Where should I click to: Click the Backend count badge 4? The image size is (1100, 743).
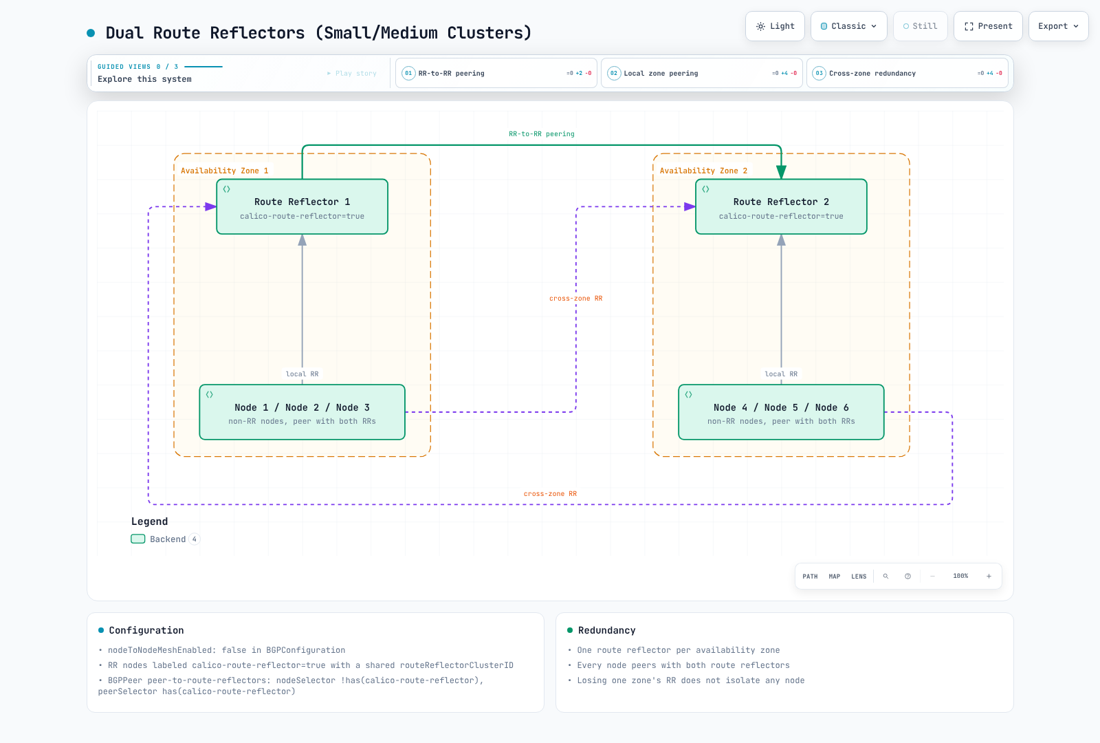[195, 539]
